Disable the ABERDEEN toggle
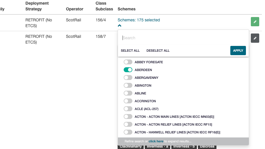Viewport: 265px width, 149px height. [128, 70]
